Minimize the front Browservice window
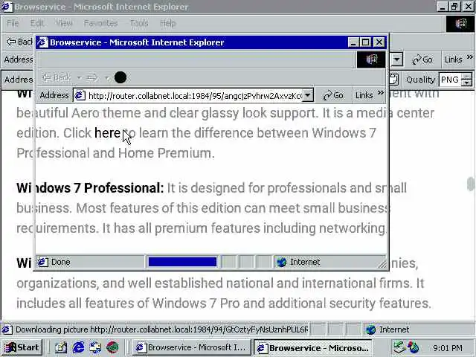The width and height of the screenshot is (476, 357). (x=353, y=42)
